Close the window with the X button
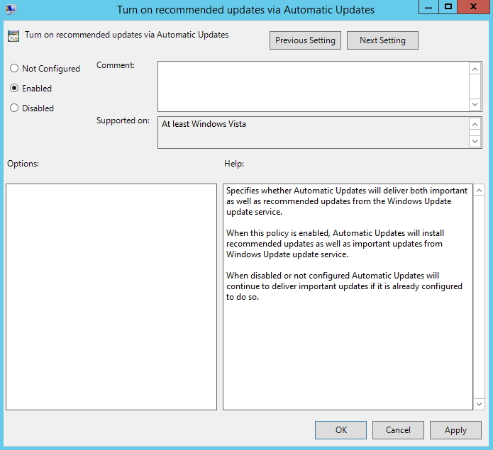The width and height of the screenshot is (493, 450). pos(473,7)
